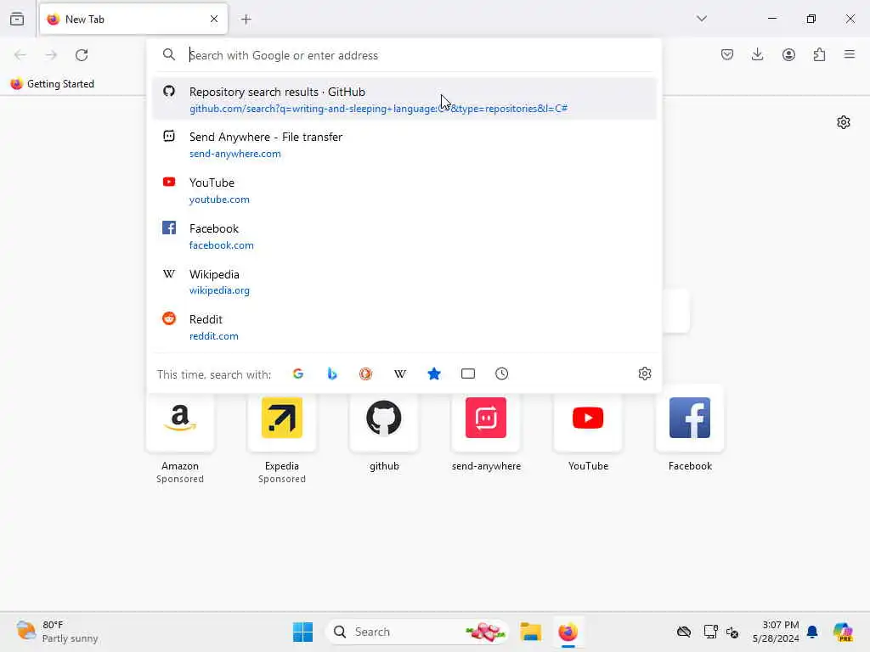Open search settings gear in dropdown

coord(644,374)
